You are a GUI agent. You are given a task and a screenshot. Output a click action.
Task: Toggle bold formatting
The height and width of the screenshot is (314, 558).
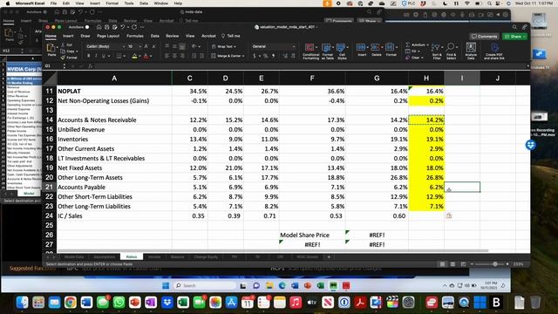[x=88, y=56]
